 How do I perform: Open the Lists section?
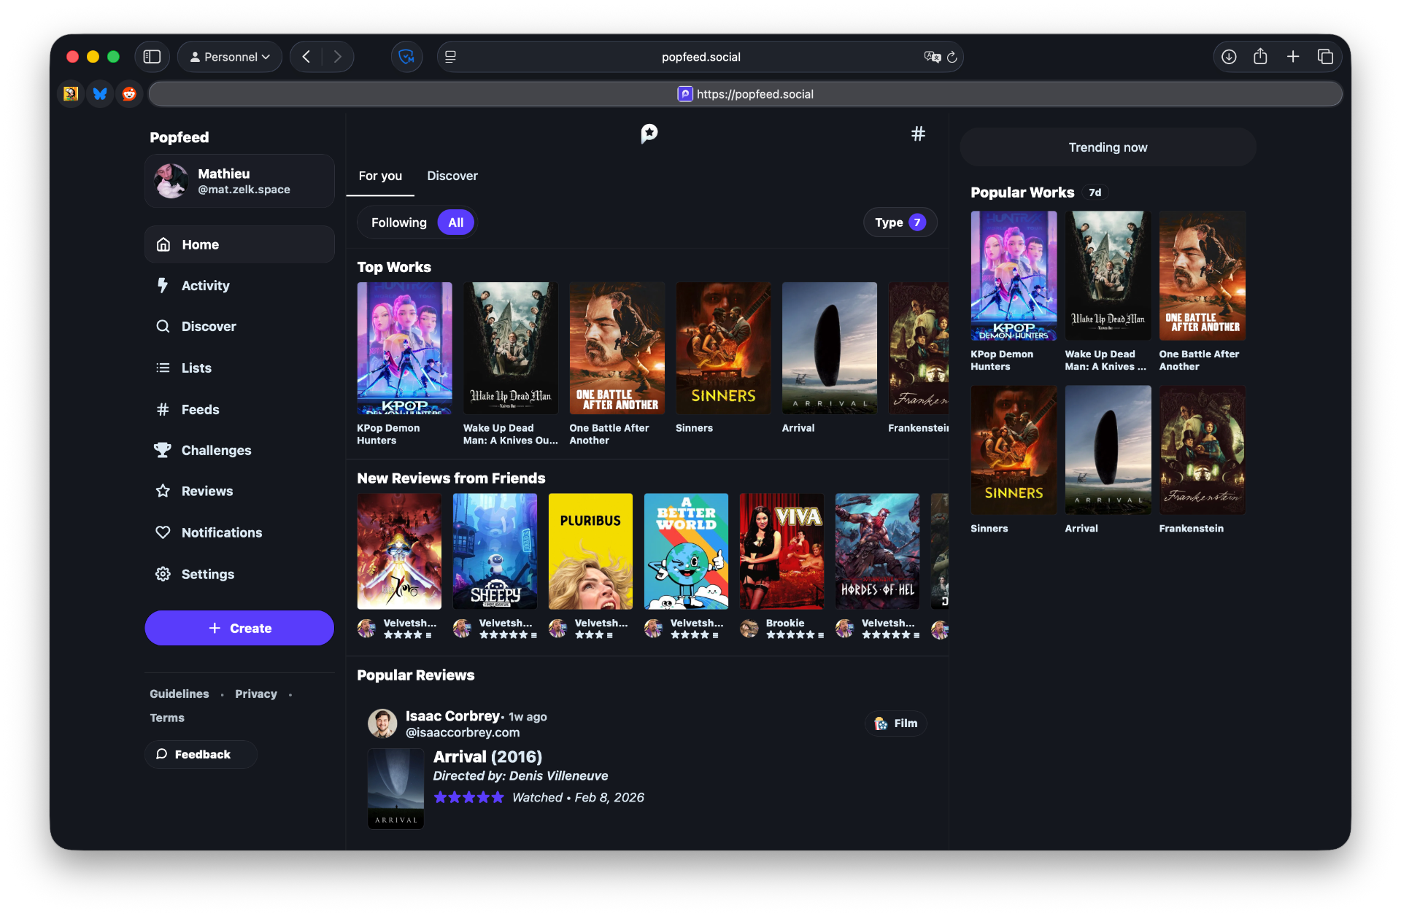tap(196, 368)
